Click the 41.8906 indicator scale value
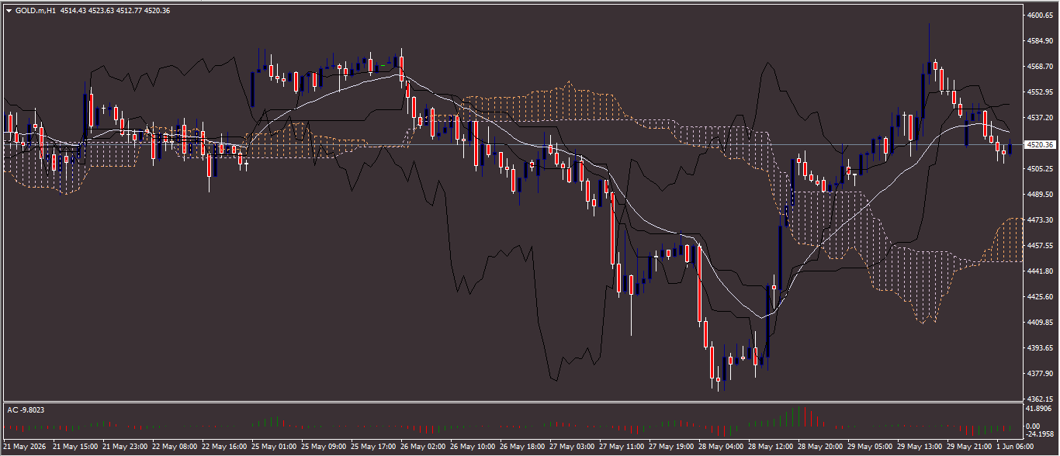Image resolution: width=1060 pixels, height=456 pixels. [x=1039, y=408]
